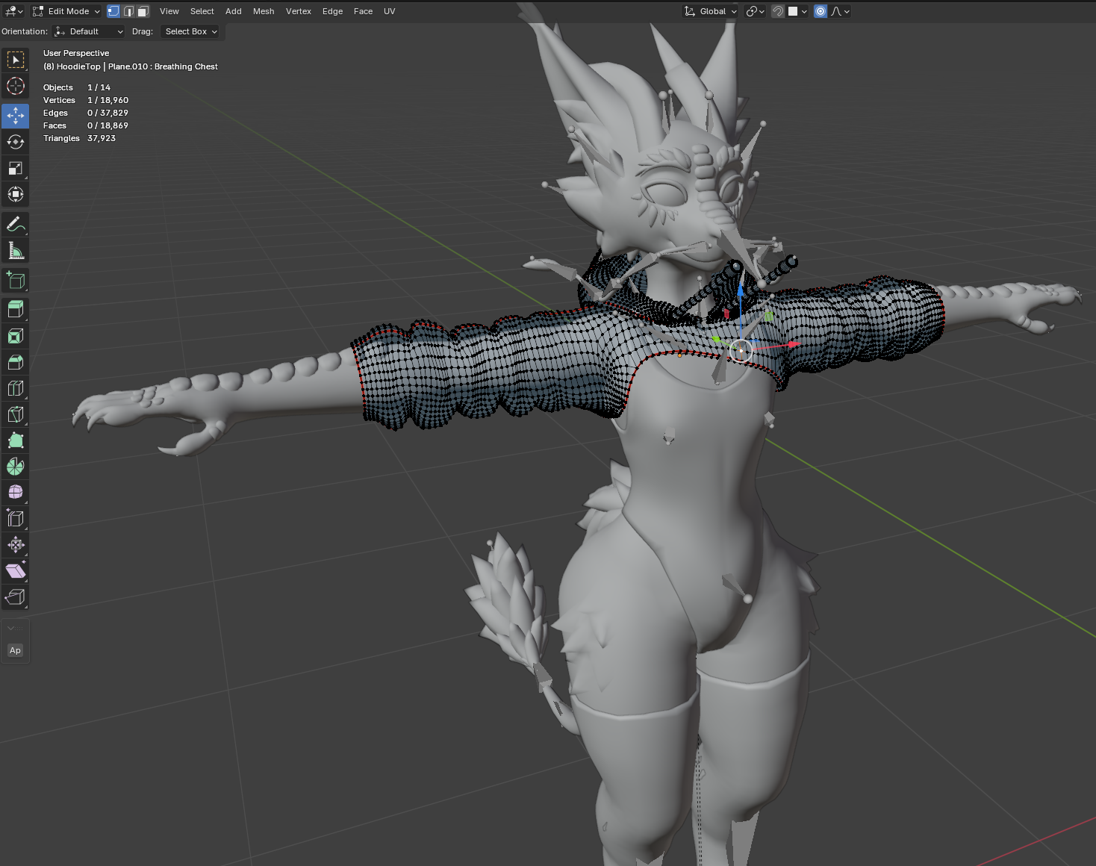Open the UV menu
The height and width of the screenshot is (866, 1096).
390,11
